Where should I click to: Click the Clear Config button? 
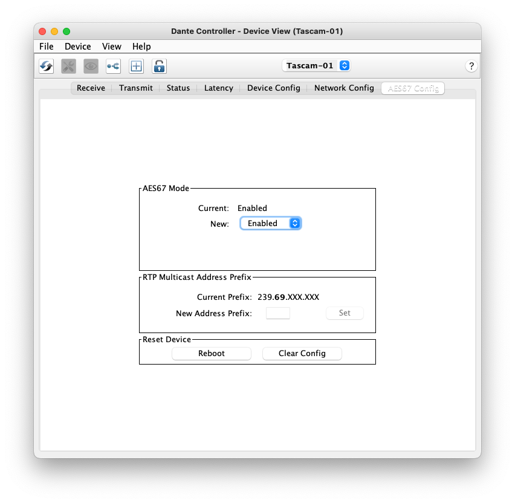click(x=302, y=353)
